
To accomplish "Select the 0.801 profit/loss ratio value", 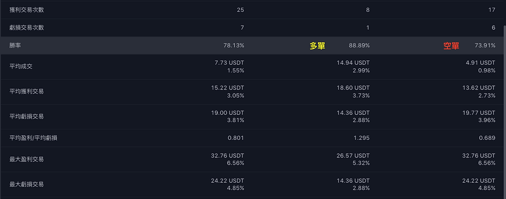I will [236, 138].
